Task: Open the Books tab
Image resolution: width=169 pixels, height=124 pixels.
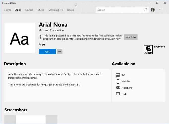Action: pos(71,10)
